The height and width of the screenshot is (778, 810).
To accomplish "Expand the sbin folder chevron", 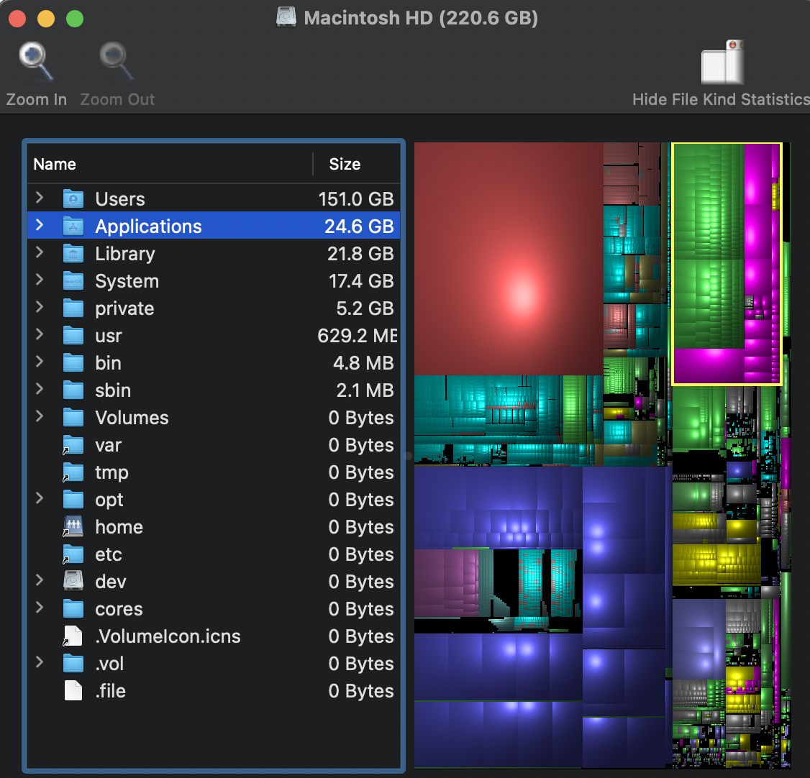I will (x=40, y=389).
